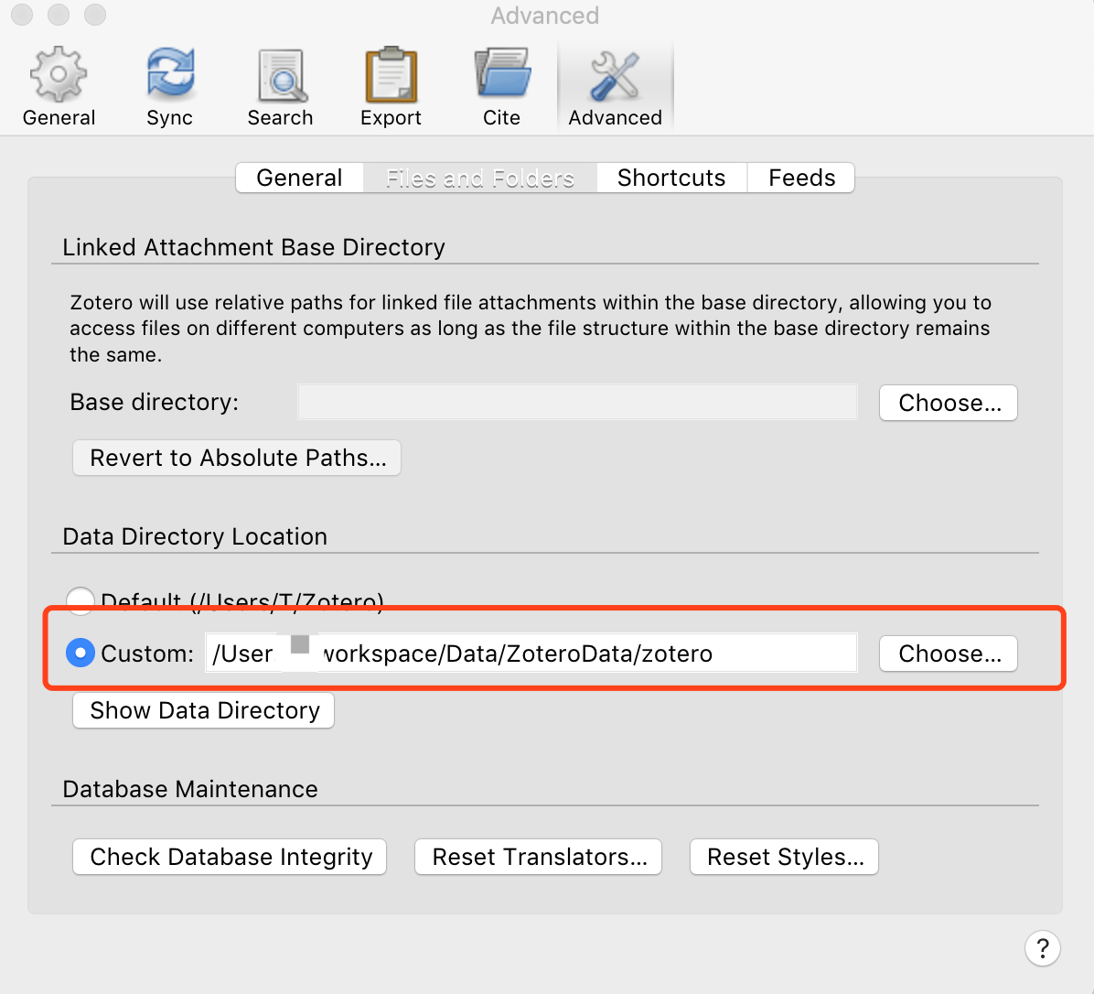The width and height of the screenshot is (1094, 994).
Task: Select the Advanced tools icon
Action: [x=615, y=75]
